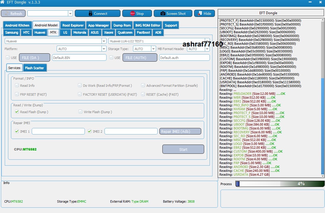Open the port dropdown next to Refresh
This screenshot has width=325, height=213.
(70, 13)
